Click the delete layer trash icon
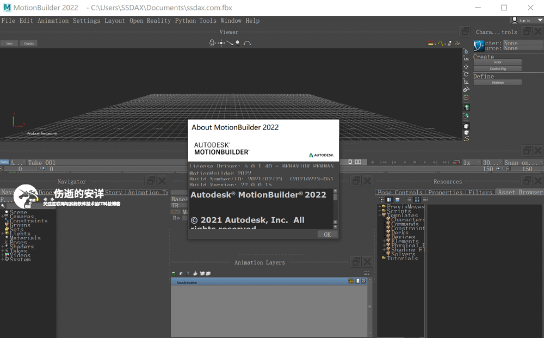The width and height of the screenshot is (544, 338). [x=188, y=273]
